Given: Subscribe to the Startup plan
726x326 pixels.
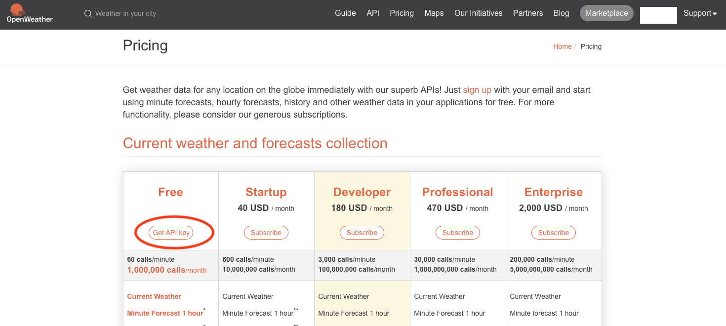Looking at the screenshot, I should (266, 233).
